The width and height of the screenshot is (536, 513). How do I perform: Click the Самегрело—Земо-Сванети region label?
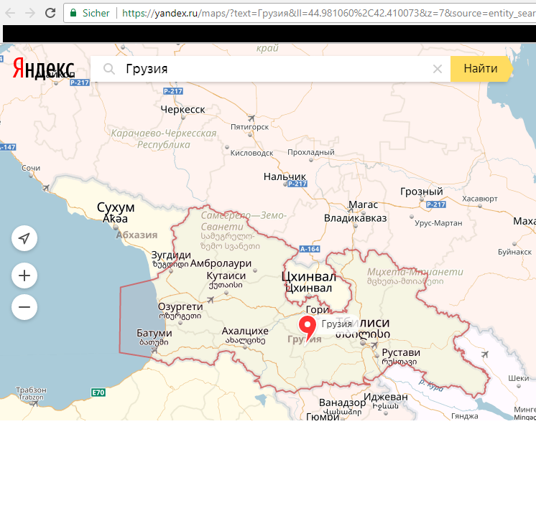pos(244,221)
